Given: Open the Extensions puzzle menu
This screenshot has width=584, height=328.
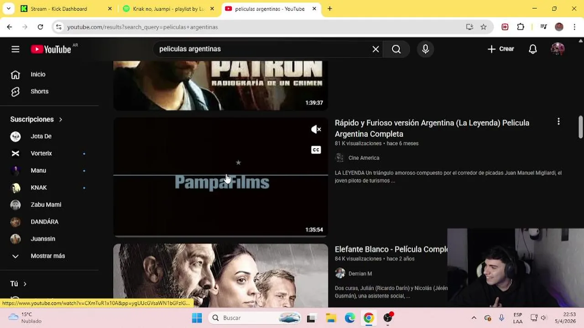Looking at the screenshot, I should [521, 27].
